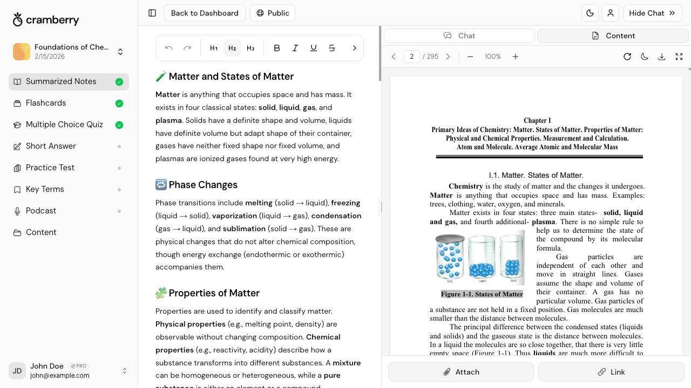This screenshot has width=691, height=388.
Task: Enter fullscreen PDF view
Action: coord(679,57)
